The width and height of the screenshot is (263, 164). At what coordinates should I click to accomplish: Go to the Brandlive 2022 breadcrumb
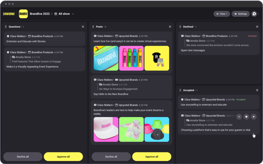click(40, 14)
